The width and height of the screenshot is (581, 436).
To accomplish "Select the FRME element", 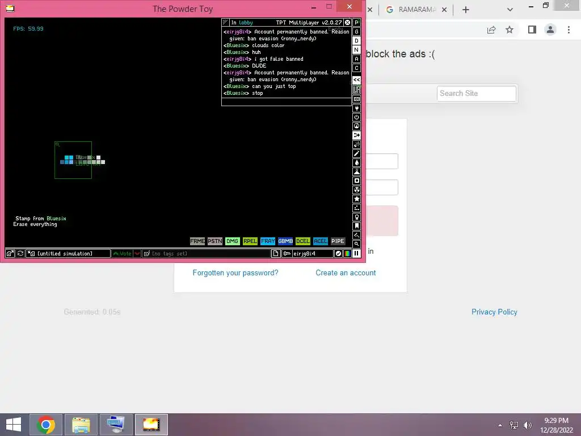I will (197, 241).
